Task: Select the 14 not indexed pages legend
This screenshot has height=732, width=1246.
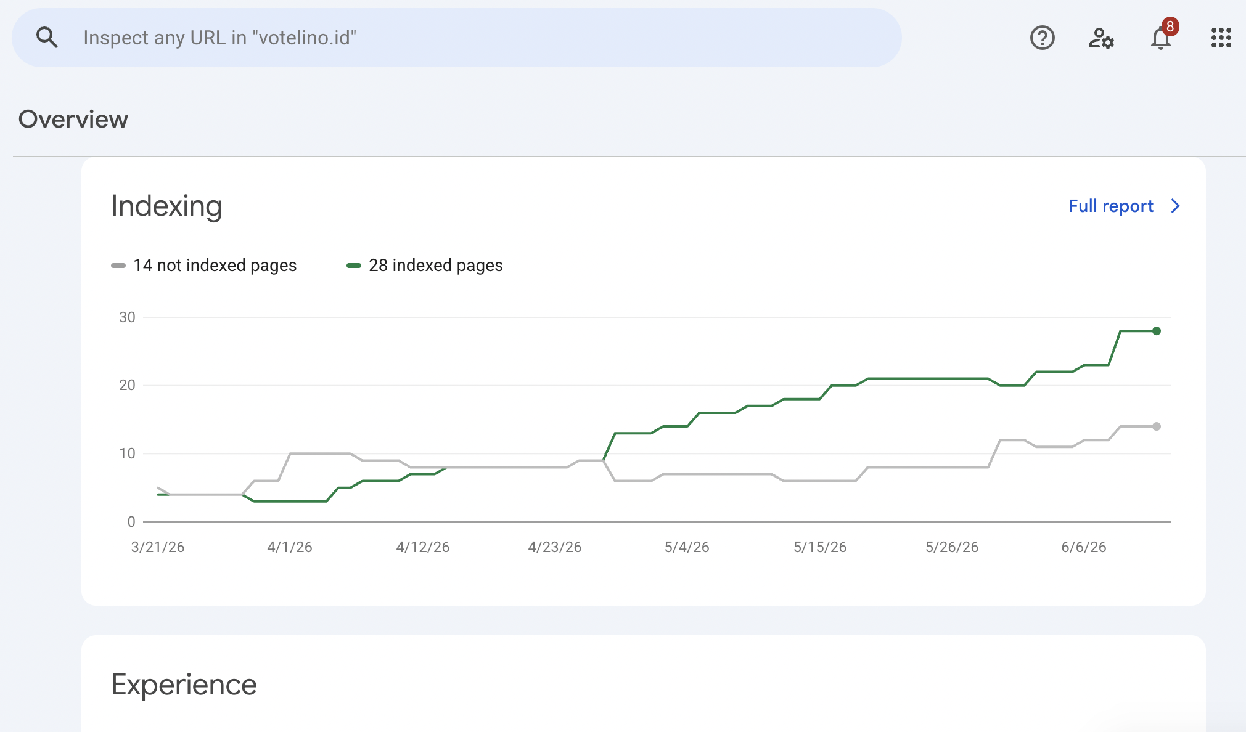Action: (215, 266)
